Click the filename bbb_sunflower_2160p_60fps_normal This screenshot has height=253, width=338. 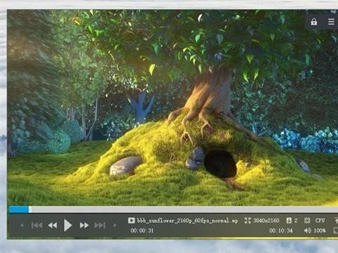[x=187, y=221]
